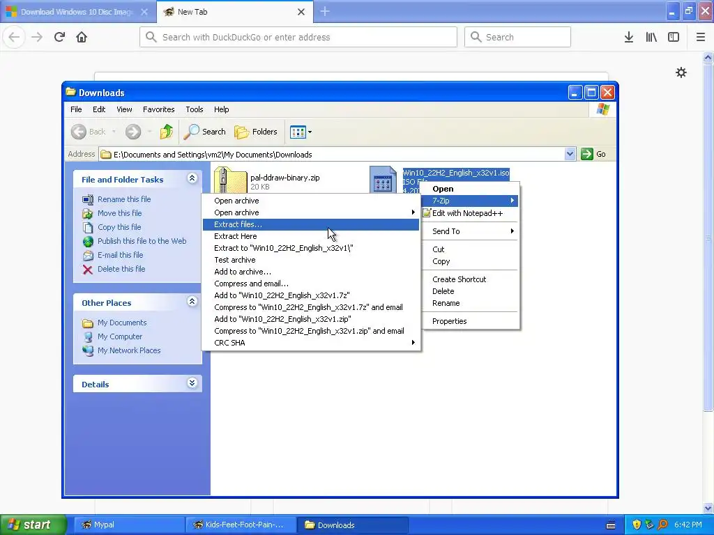Expand the CRC SHA submenu
Image resolution: width=714 pixels, height=535 pixels.
(310, 343)
